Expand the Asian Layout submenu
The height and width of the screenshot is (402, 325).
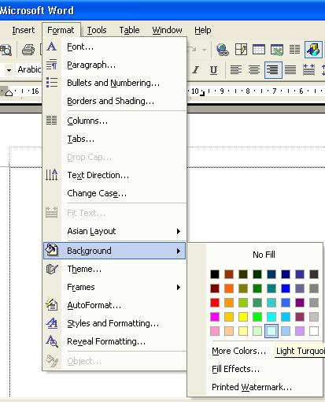(114, 231)
